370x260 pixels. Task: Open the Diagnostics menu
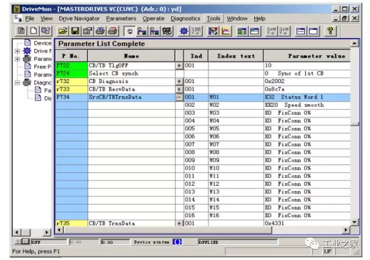pos(185,19)
